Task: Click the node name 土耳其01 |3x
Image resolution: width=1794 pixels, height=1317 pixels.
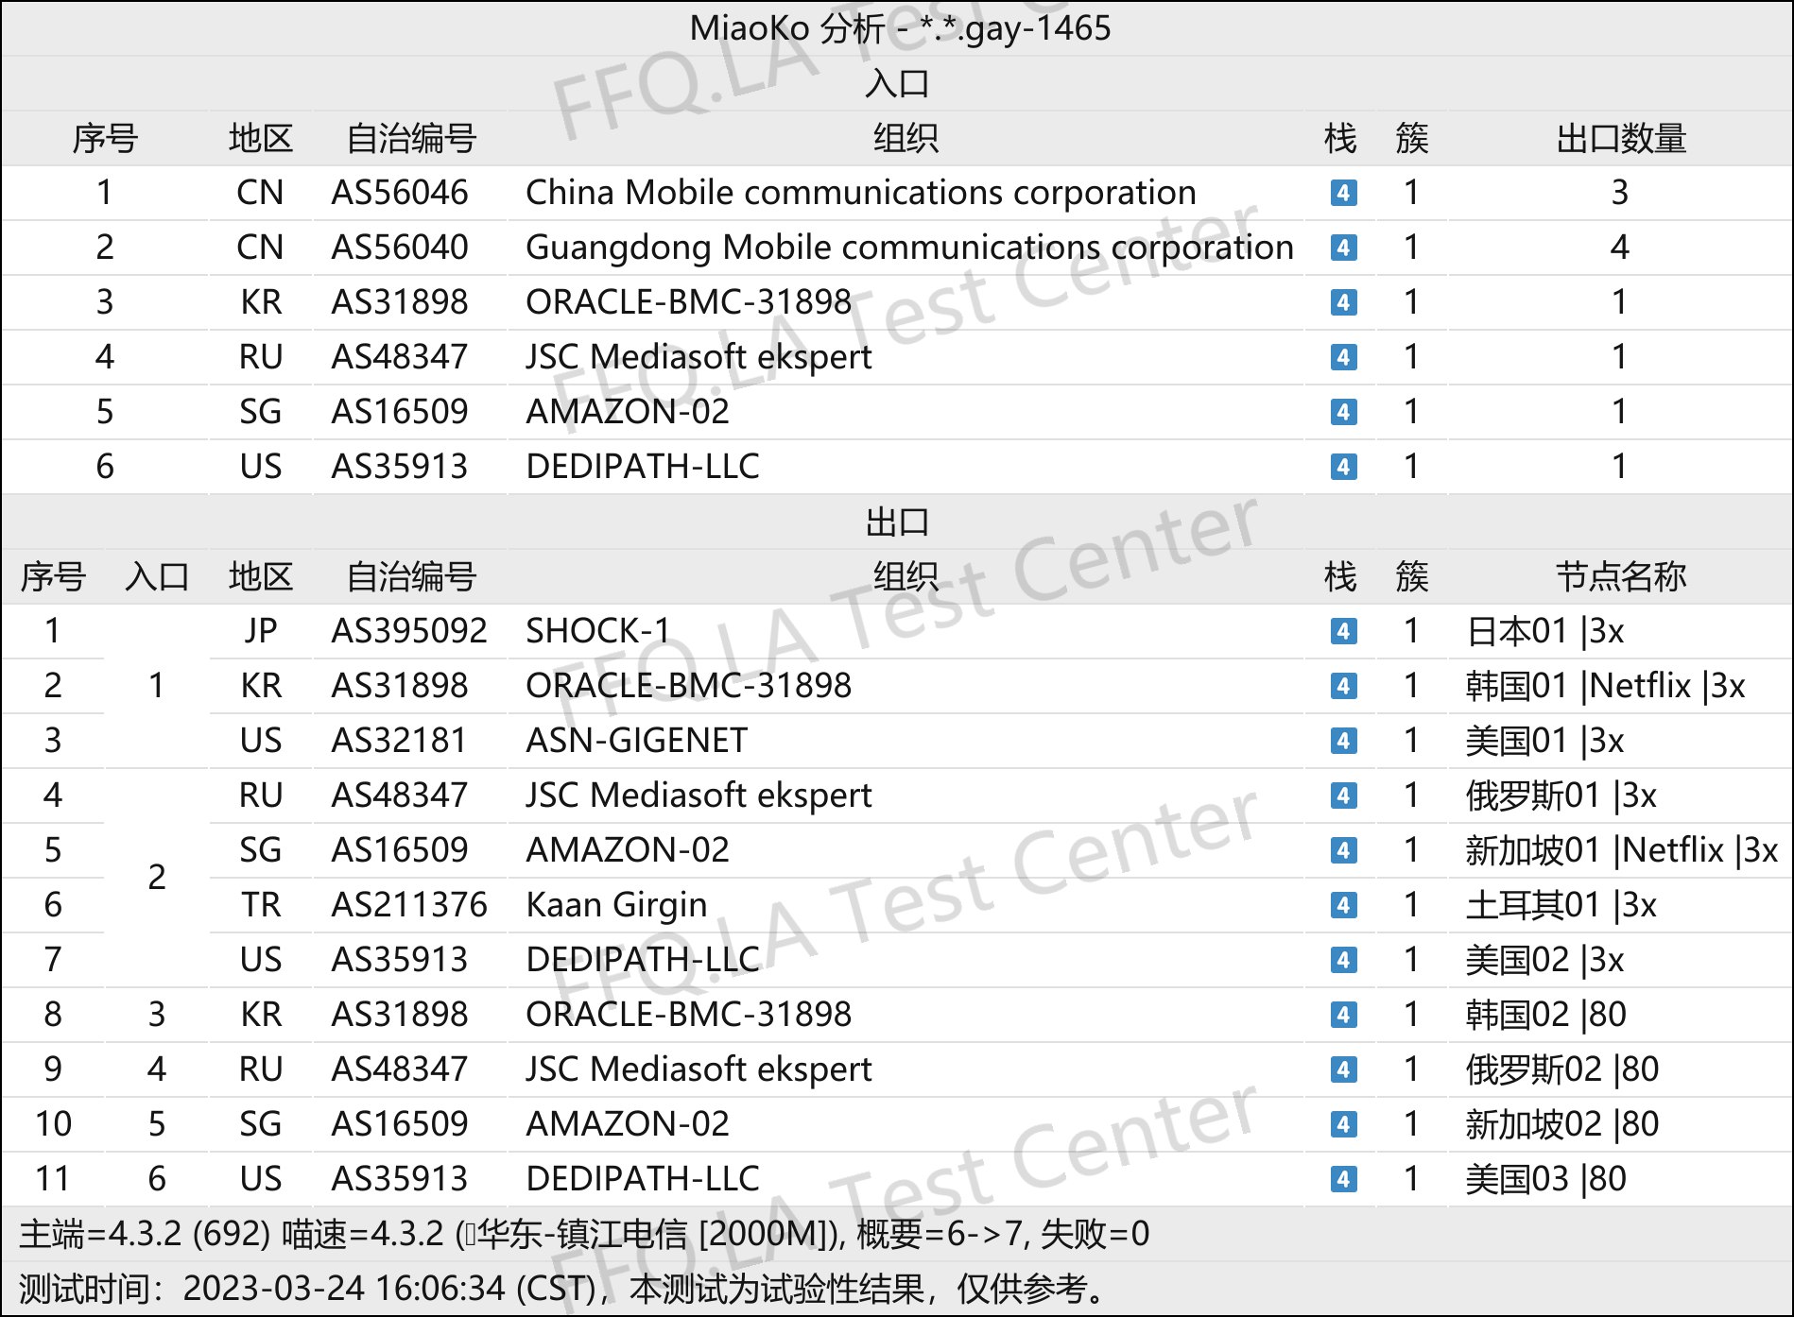Action: [1561, 905]
